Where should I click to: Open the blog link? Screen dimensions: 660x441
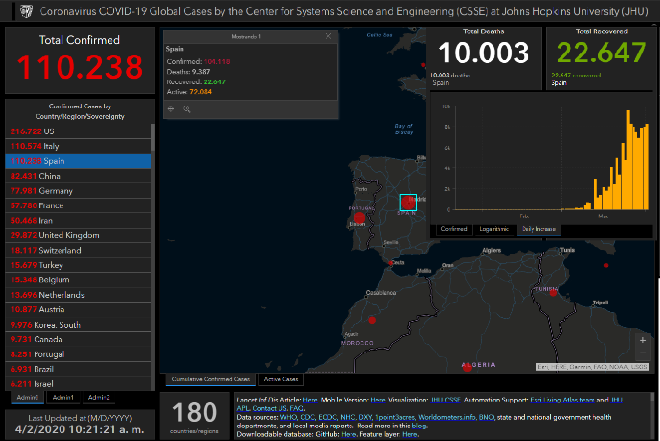[419, 426]
